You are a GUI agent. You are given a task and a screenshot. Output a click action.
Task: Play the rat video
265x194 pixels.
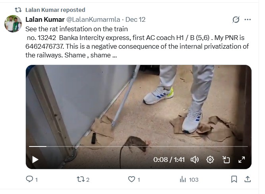35,160
